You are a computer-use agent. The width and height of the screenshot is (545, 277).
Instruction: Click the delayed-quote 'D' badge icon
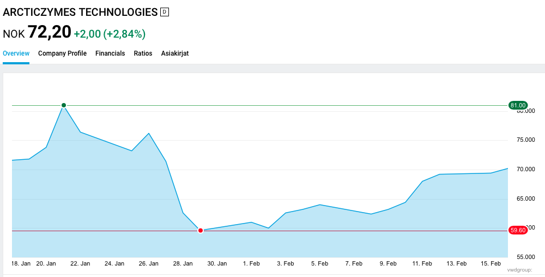coord(165,12)
